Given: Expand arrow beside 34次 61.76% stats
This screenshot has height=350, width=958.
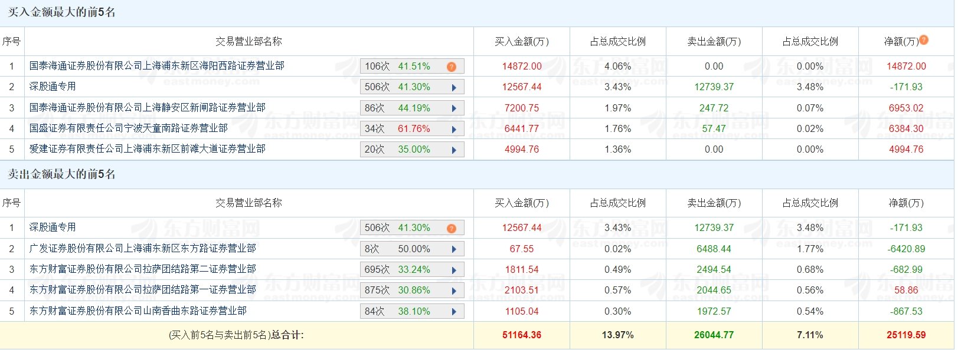Looking at the screenshot, I should pos(454,129).
